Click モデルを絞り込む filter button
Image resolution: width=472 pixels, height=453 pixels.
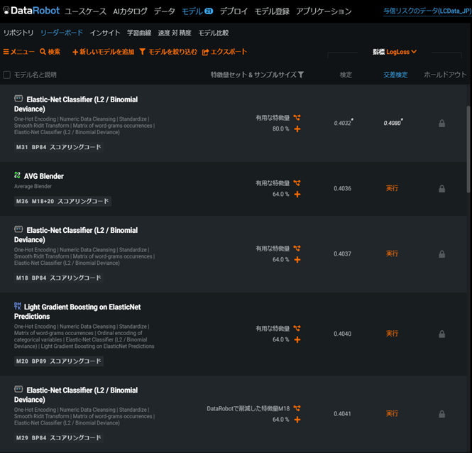point(168,52)
